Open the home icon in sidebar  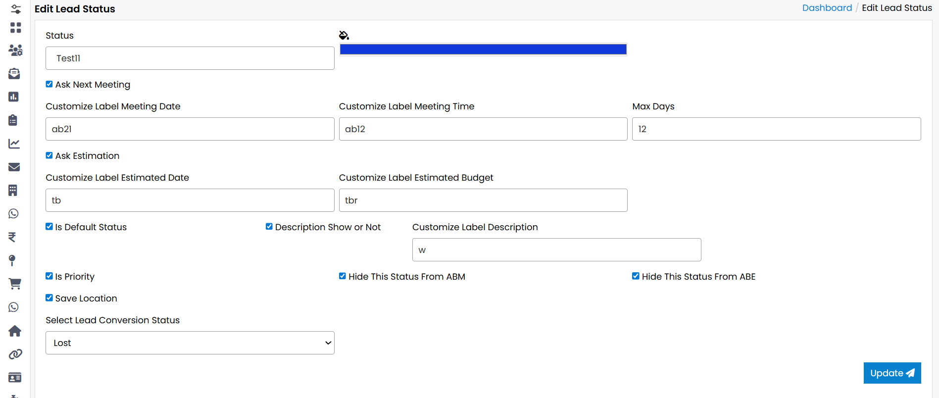coord(15,331)
